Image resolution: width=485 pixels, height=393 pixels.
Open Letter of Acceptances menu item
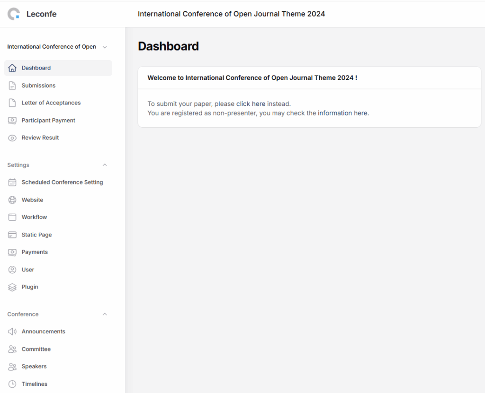[x=51, y=103]
